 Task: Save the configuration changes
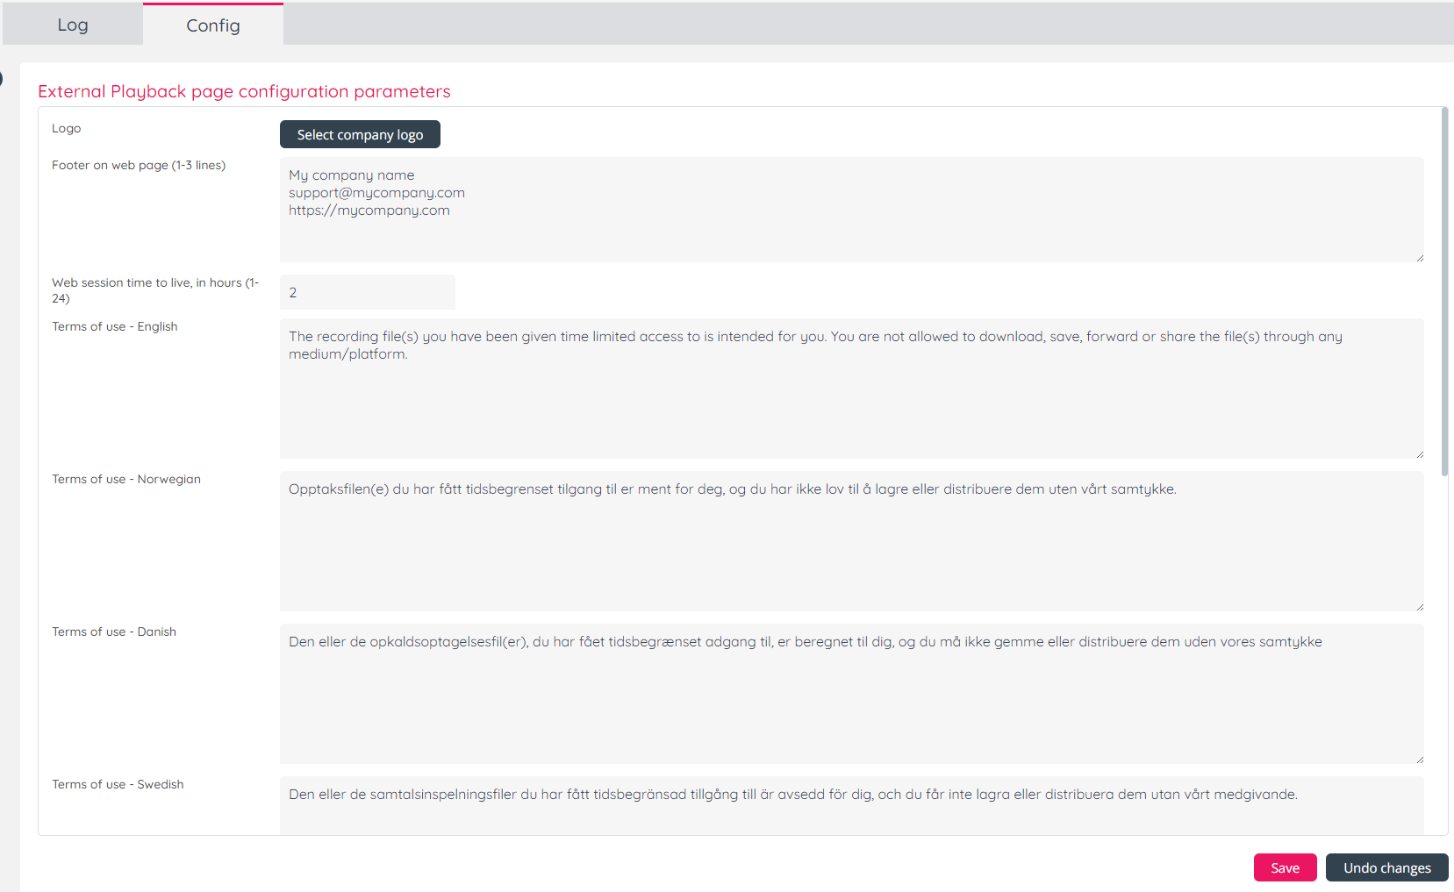(x=1285, y=867)
